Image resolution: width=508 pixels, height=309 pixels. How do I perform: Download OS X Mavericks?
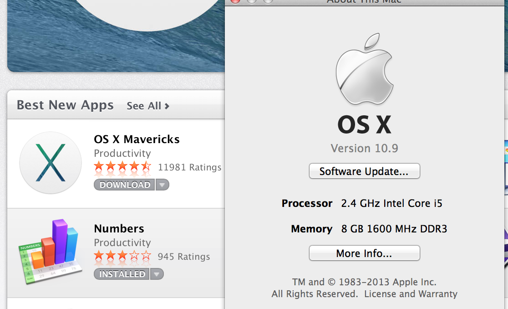pos(124,185)
